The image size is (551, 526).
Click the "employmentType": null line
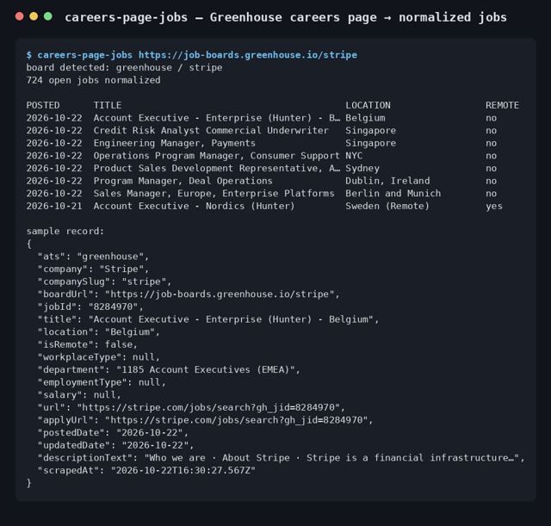(102, 382)
